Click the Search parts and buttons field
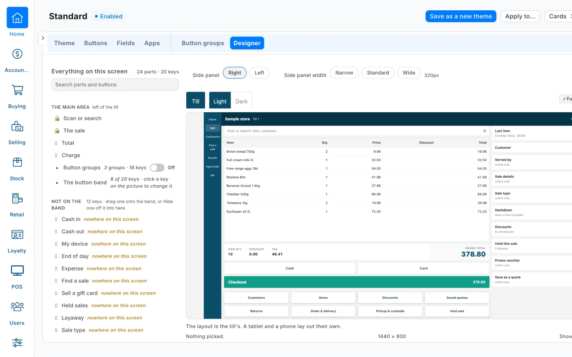The image size is (572, 357). (x=115, y=85)
